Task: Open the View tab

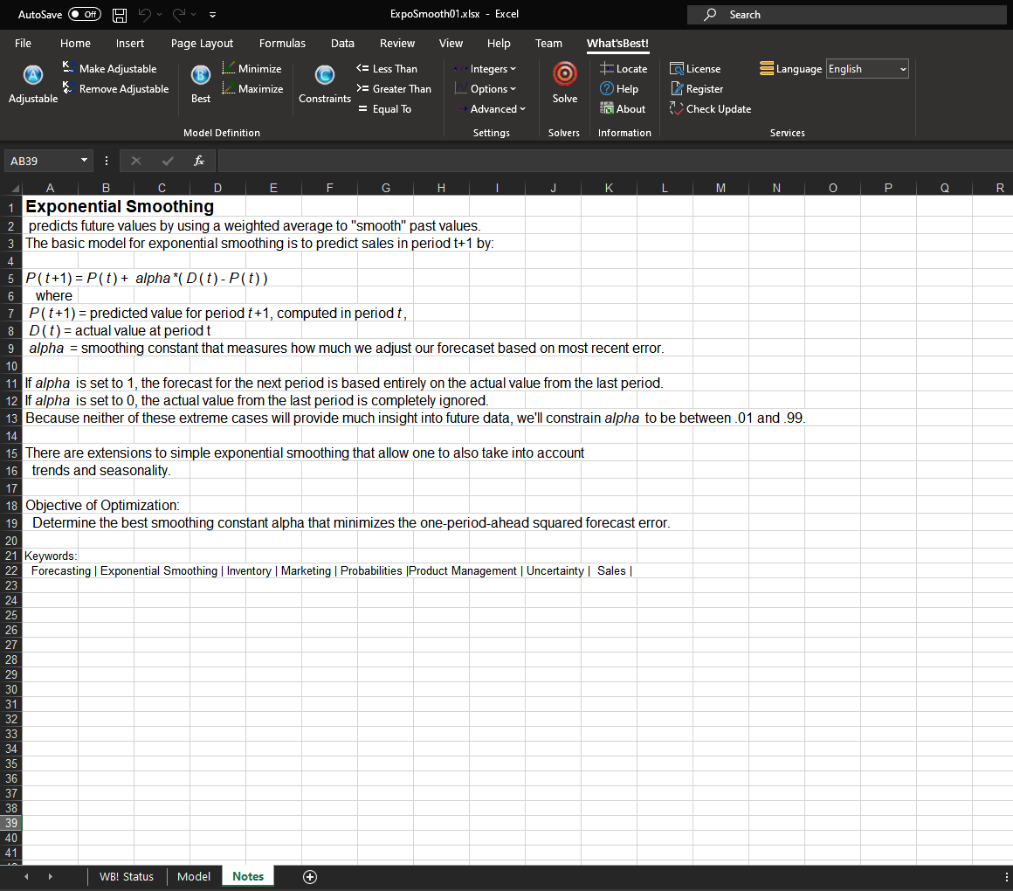Action: pos(451,44)
